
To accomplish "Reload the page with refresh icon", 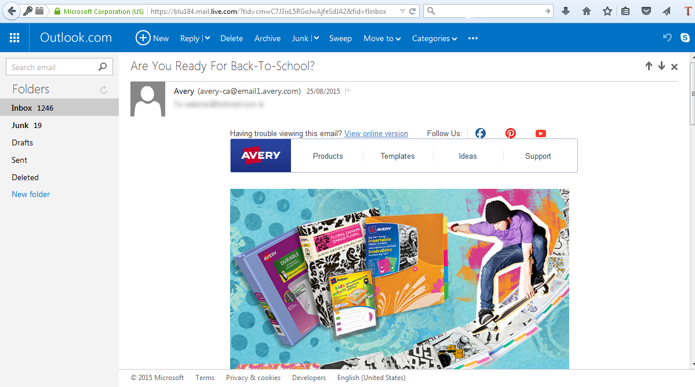I will (x=413, y=11).
